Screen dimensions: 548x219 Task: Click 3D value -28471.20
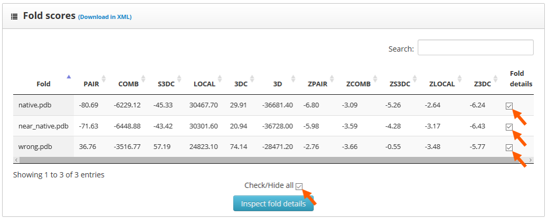[277, 146]
